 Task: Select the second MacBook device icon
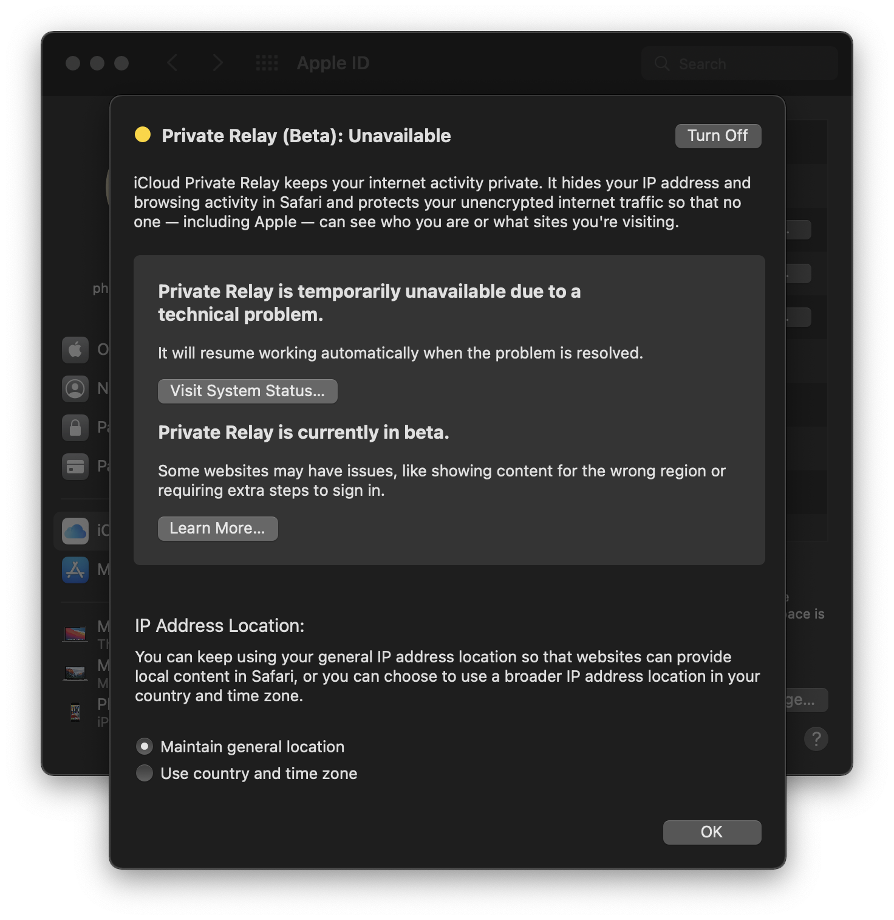[x=75, y=673]
